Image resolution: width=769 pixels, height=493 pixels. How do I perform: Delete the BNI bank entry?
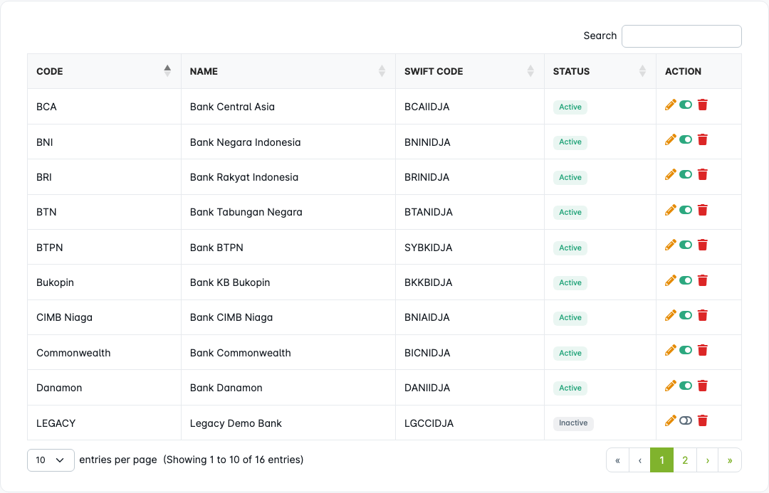(x=703, y=140)
